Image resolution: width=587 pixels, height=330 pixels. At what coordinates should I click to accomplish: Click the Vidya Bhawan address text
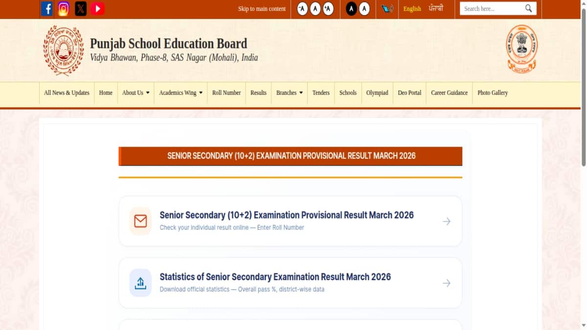tap(174, 58)
